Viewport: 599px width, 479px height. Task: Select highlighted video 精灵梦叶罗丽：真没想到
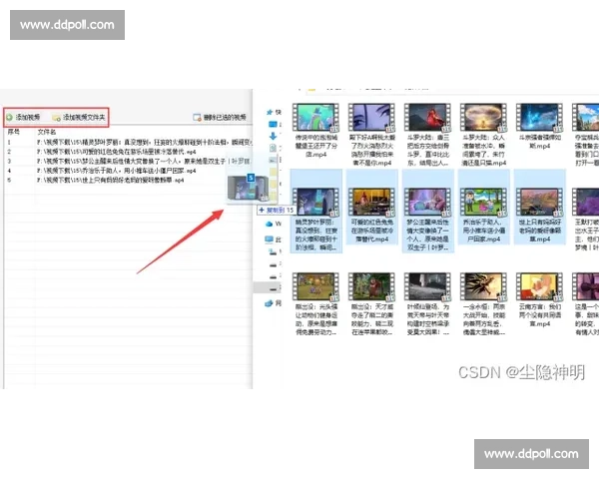(315, 211)
